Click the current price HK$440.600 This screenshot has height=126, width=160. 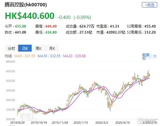coord(30,16)
